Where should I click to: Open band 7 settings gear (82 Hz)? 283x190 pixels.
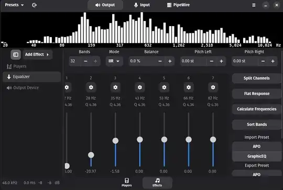pos(213,87)
